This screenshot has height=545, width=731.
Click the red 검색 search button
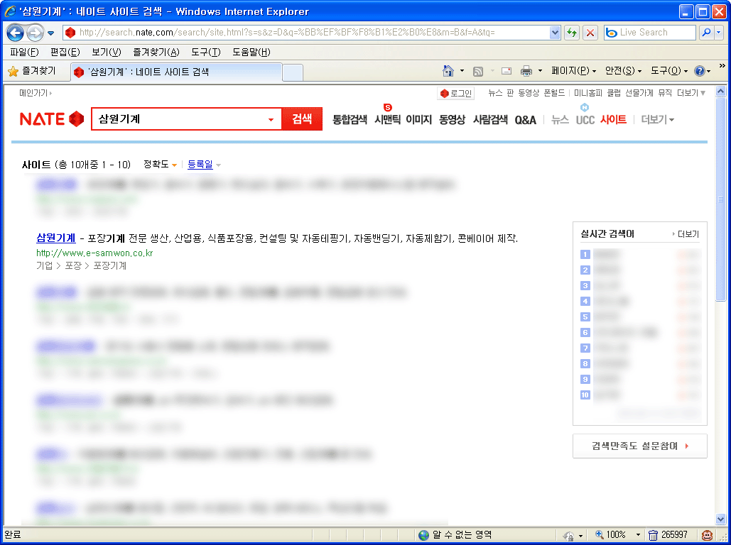click(x=302, y=119)
